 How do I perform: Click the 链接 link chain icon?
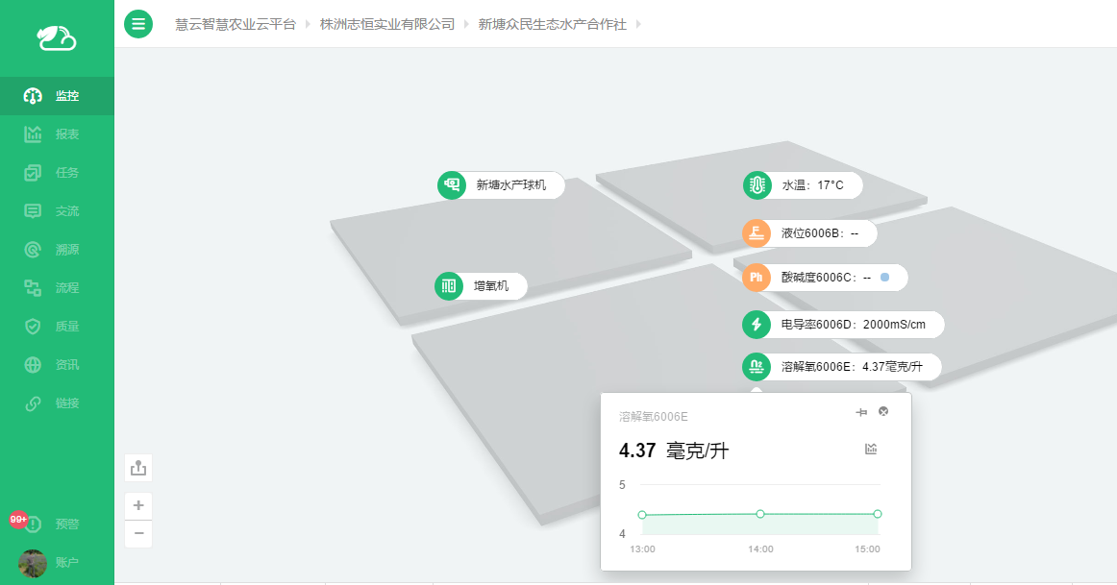(x=33, y=403)
